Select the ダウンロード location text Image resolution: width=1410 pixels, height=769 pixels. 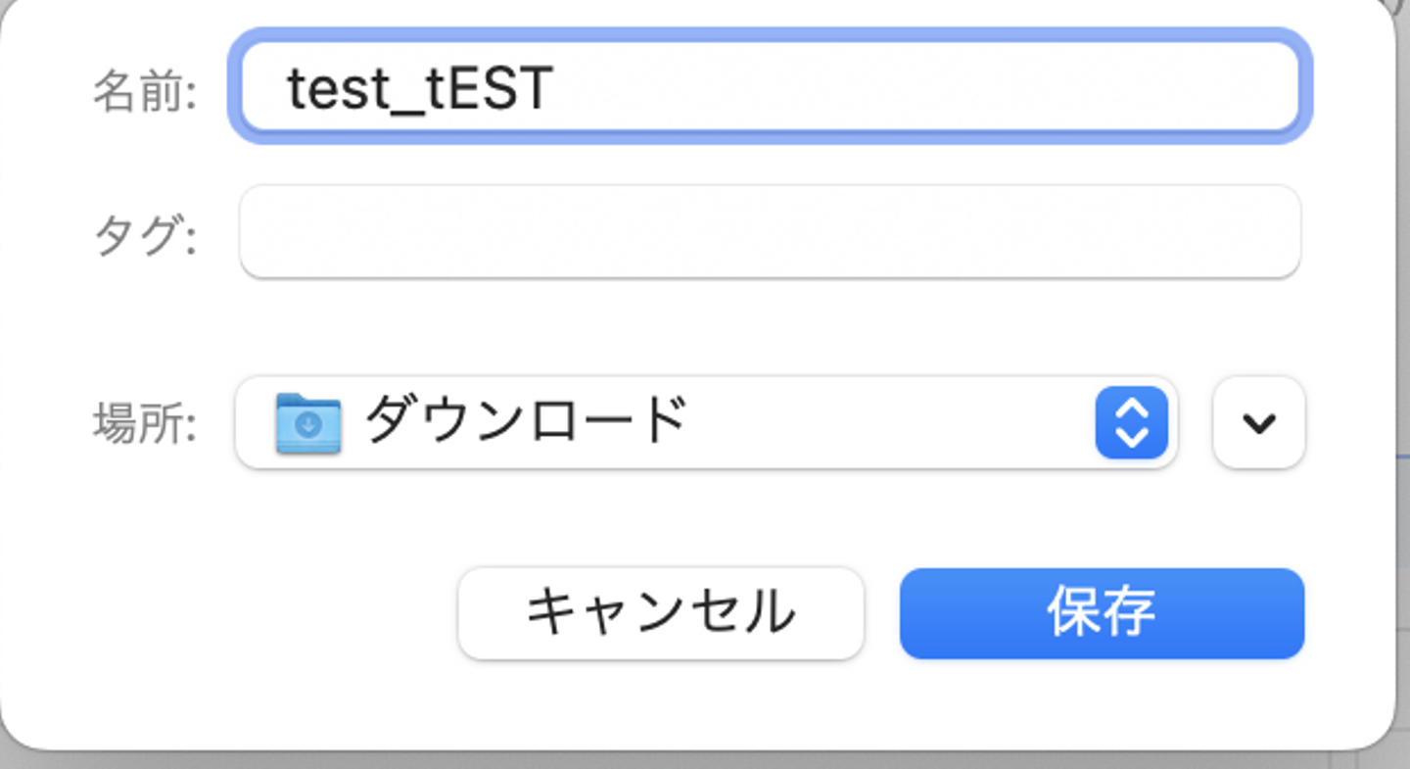coord(525,421)
